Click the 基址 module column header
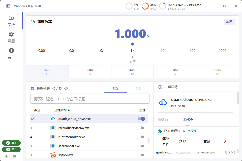 coord(207,142)
